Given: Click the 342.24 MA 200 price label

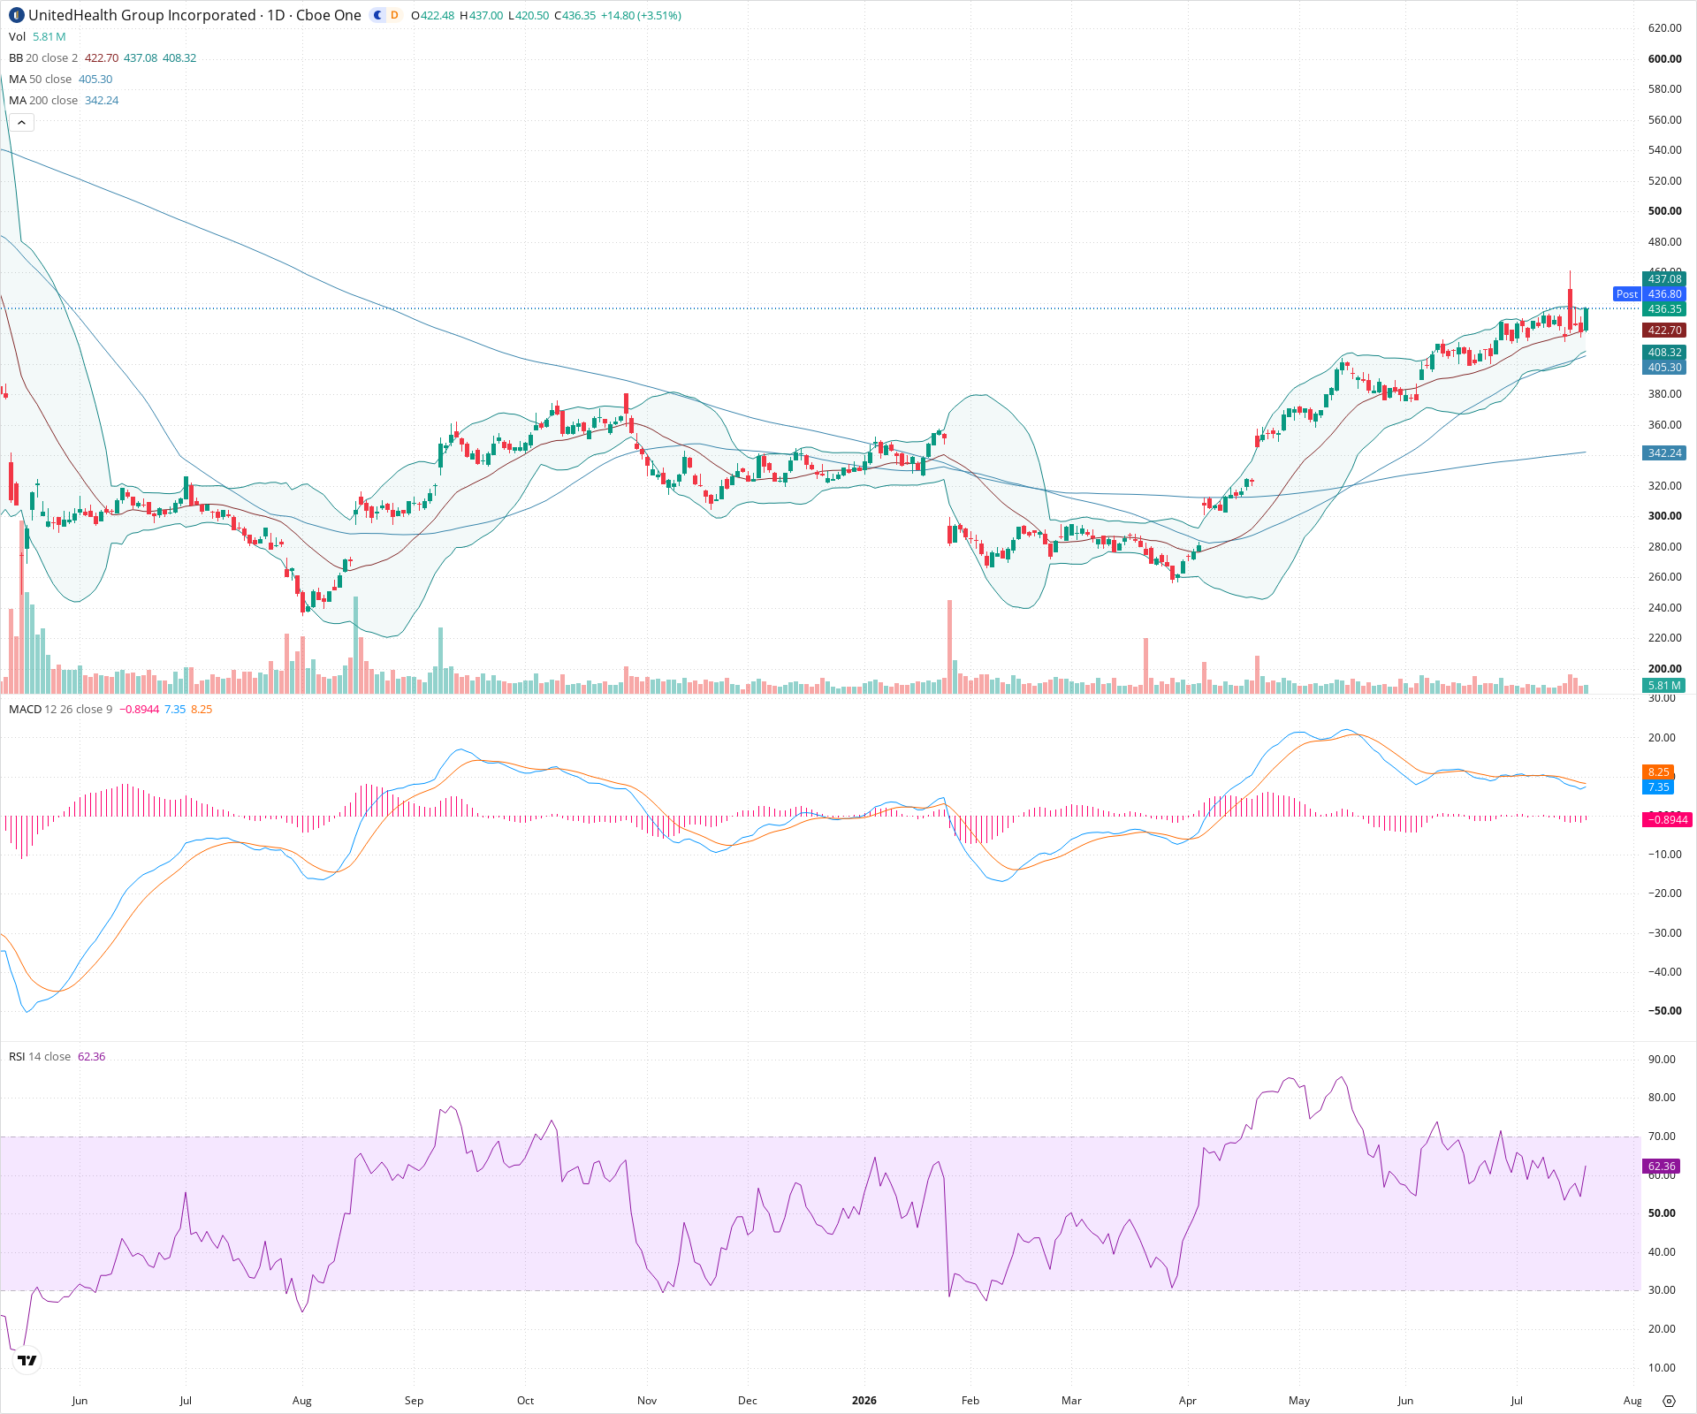Looking at the screenshot, I should pyautogui.click(x=1665, y=453).
